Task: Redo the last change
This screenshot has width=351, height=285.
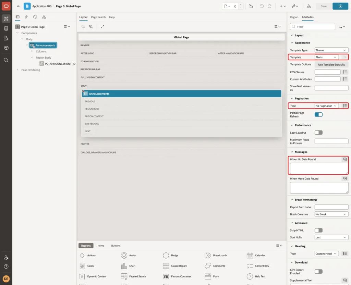Action: click(269, 6)
